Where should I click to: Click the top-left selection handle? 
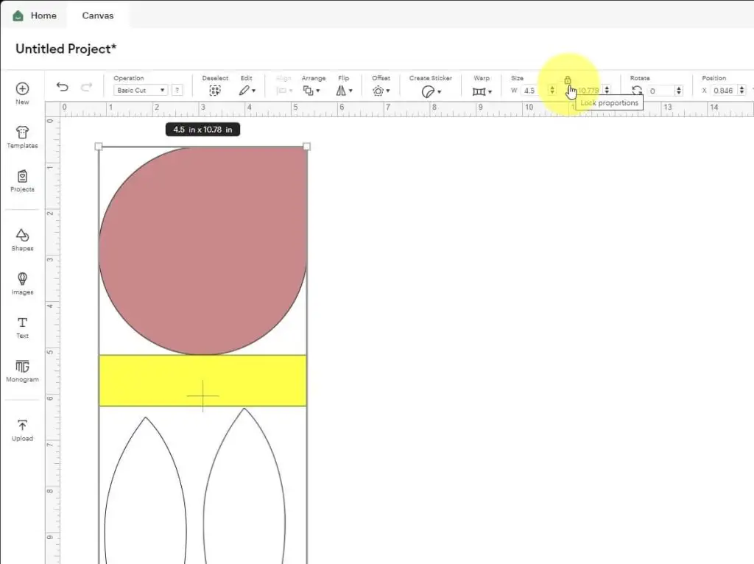[99, 147]
